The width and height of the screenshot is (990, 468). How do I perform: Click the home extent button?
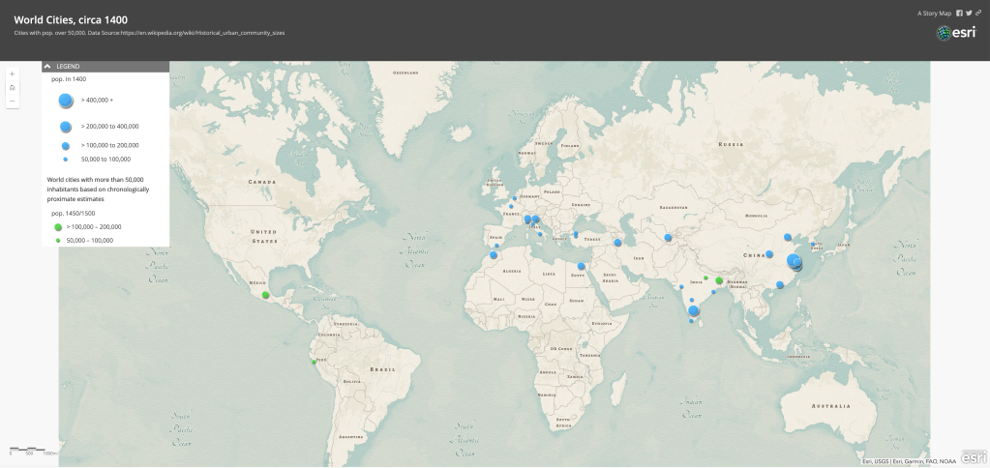(x=12, y=87)
